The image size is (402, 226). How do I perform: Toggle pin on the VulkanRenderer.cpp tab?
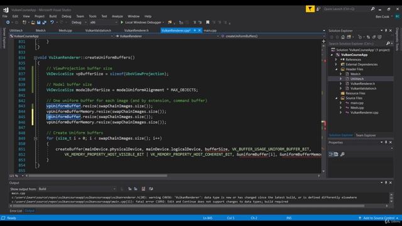(195, 30)
